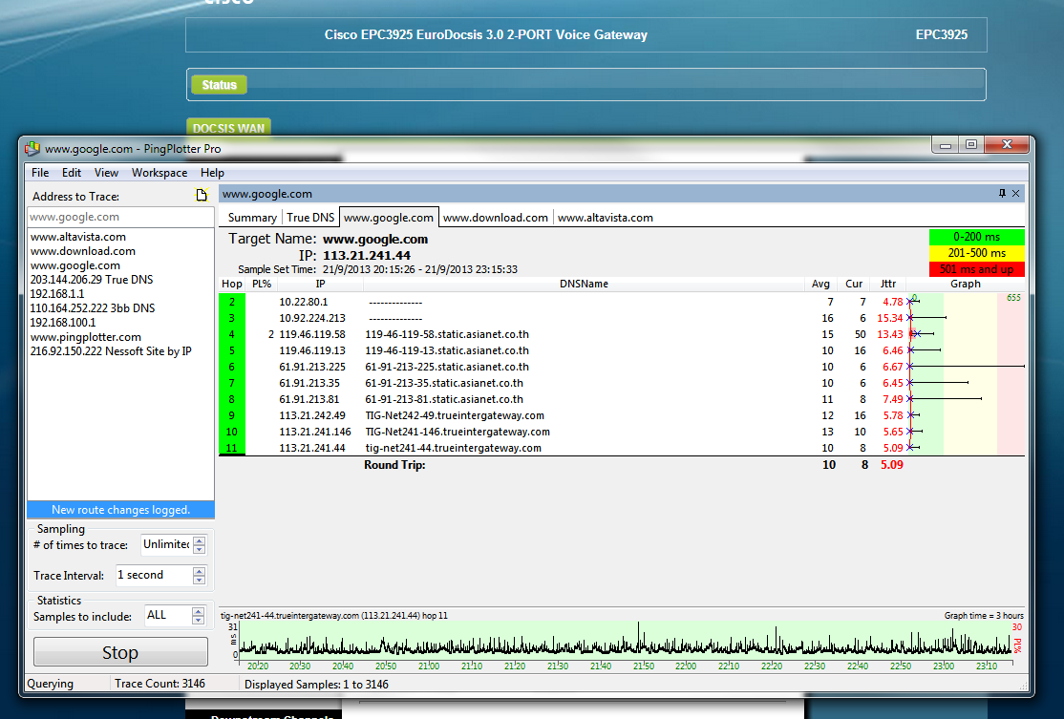This screenshot has height=719, width=1064.
Task: Select 192.168.1.1 in address list
Action: pos(57,294)
